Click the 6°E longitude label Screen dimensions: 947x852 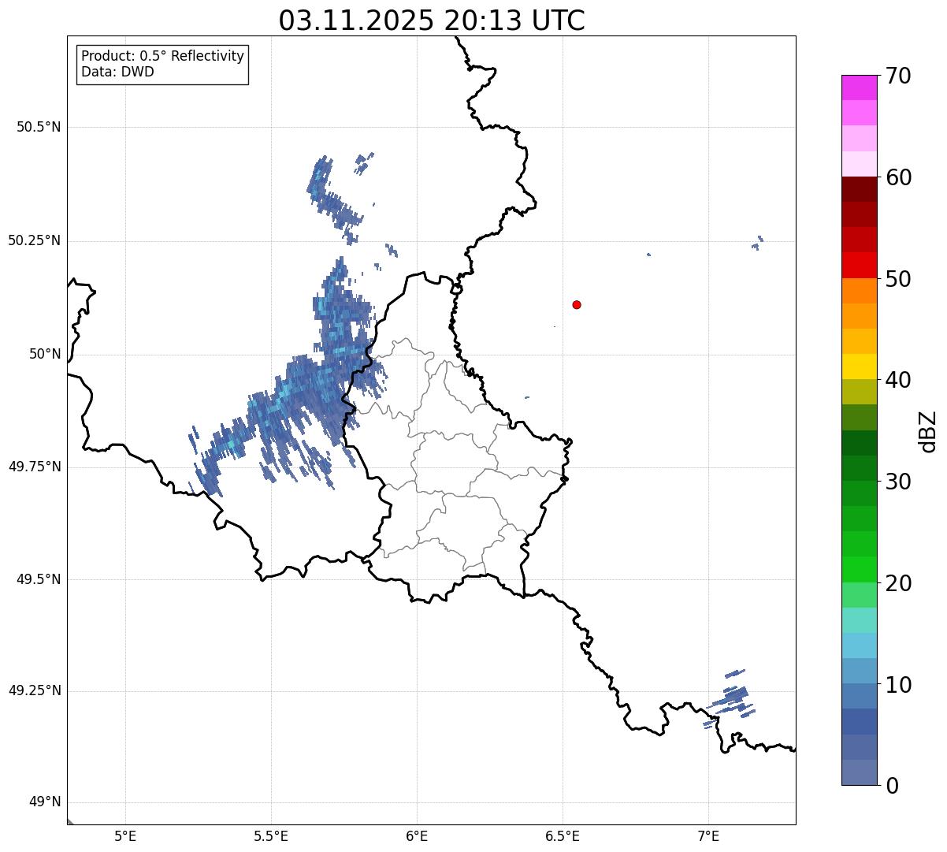417,835
